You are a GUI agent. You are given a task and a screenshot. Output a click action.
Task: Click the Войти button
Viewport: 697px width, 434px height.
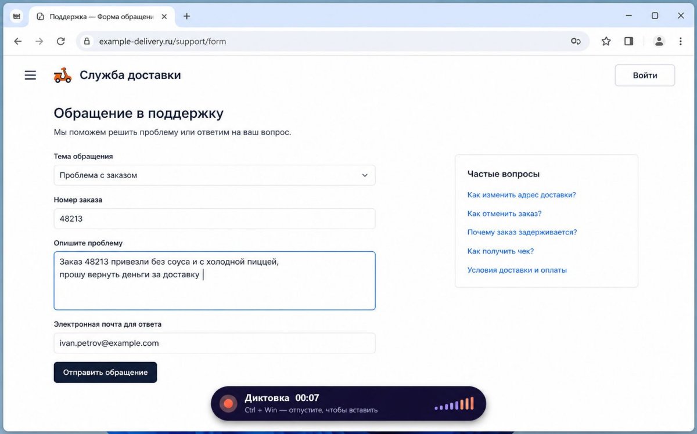(x=645, y=75)
